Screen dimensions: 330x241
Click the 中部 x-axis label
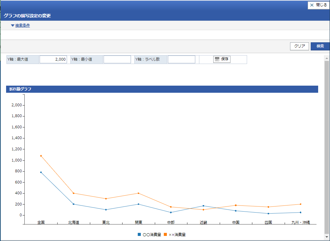point(171,222)
